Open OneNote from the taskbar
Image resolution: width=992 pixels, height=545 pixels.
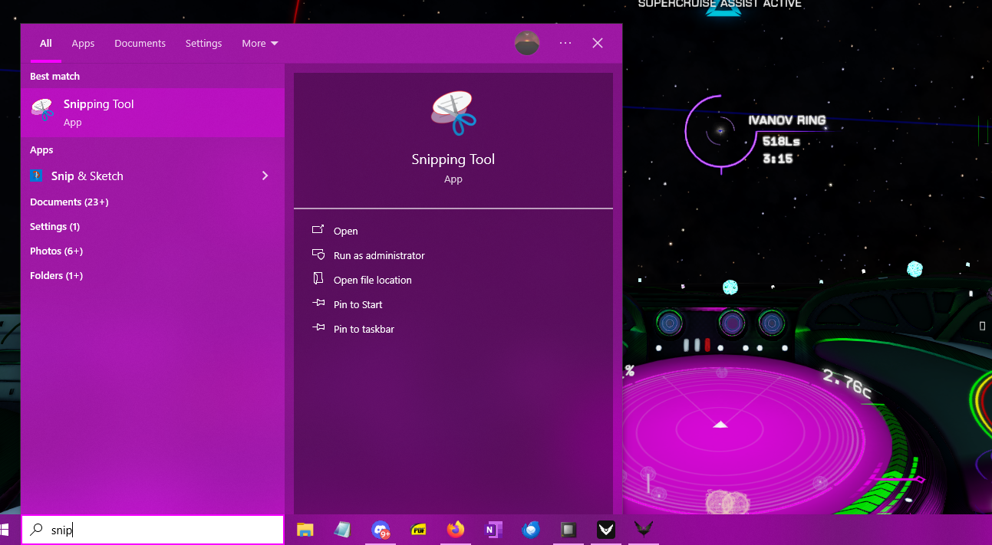[493, 530]
